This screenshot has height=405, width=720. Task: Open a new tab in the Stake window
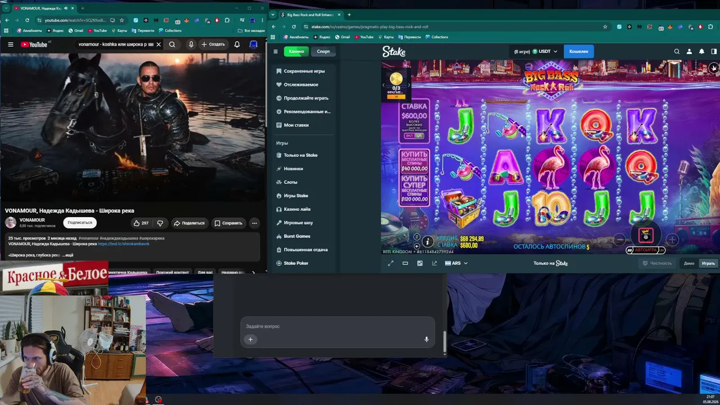[349, 15]
